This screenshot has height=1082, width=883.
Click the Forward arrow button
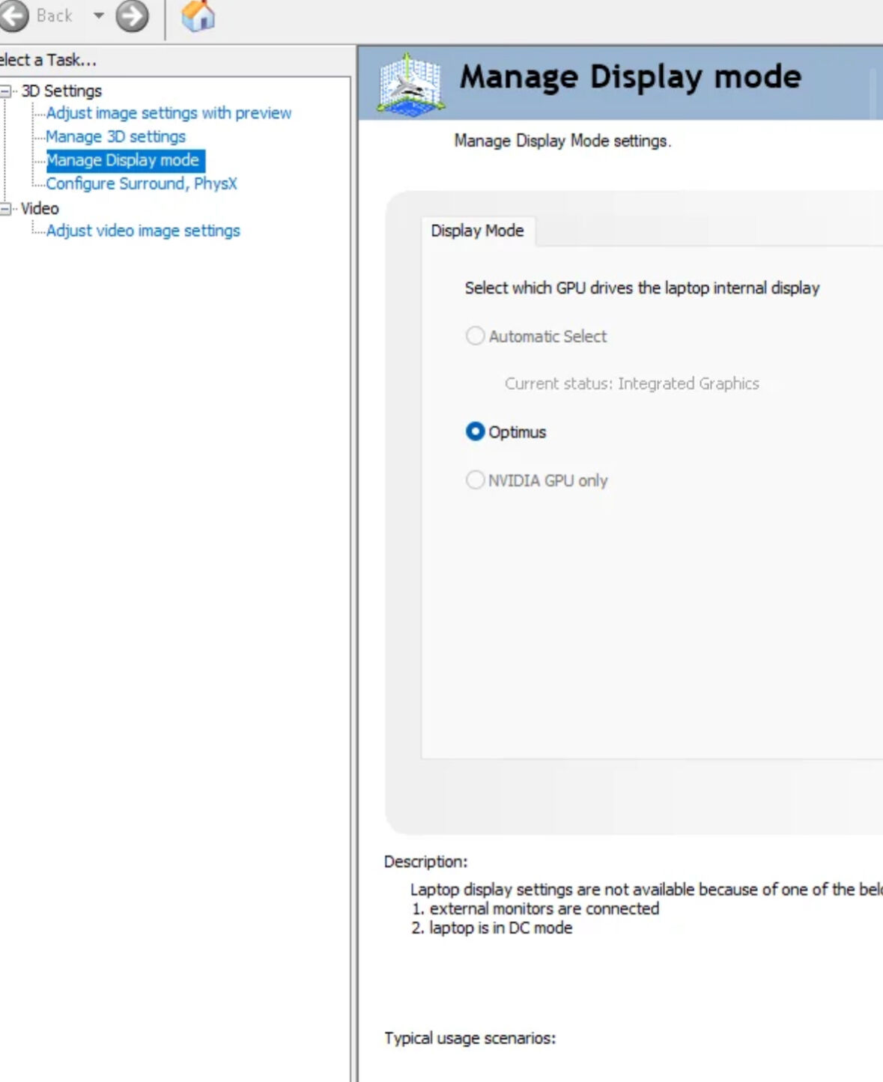pyautogui.click(x=132, y=16)
